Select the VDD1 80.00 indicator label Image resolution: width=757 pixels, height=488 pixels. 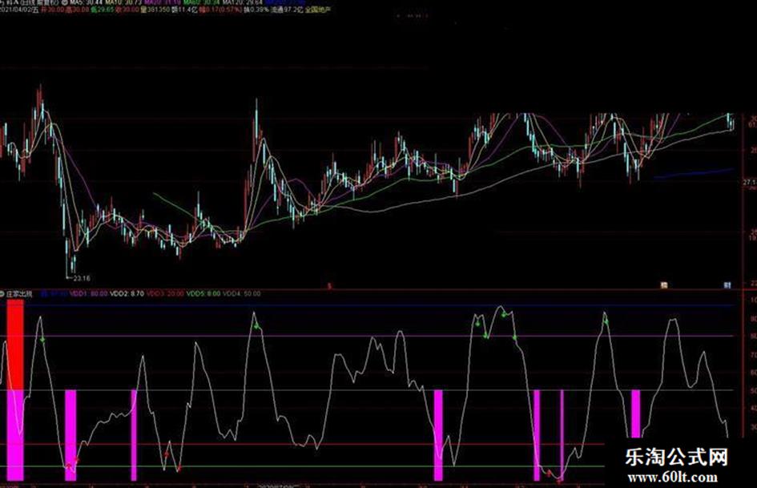(89, 293)
